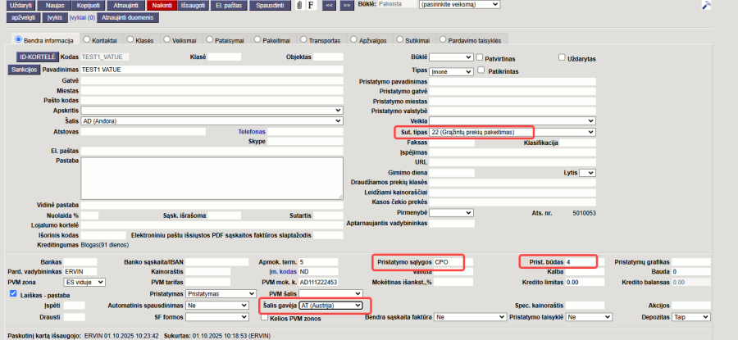The image size is (738, 340).
Task: Click the Gatvė input field
Action: (x=212, y=80)
